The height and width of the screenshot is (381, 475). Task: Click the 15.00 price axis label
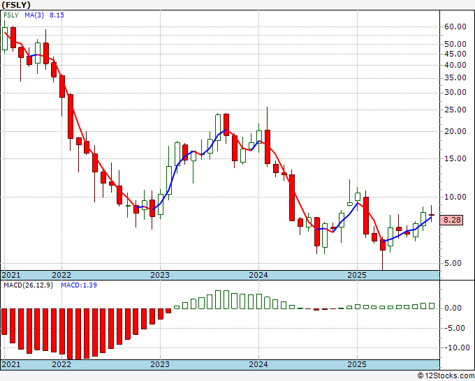(x=455, y=158)
